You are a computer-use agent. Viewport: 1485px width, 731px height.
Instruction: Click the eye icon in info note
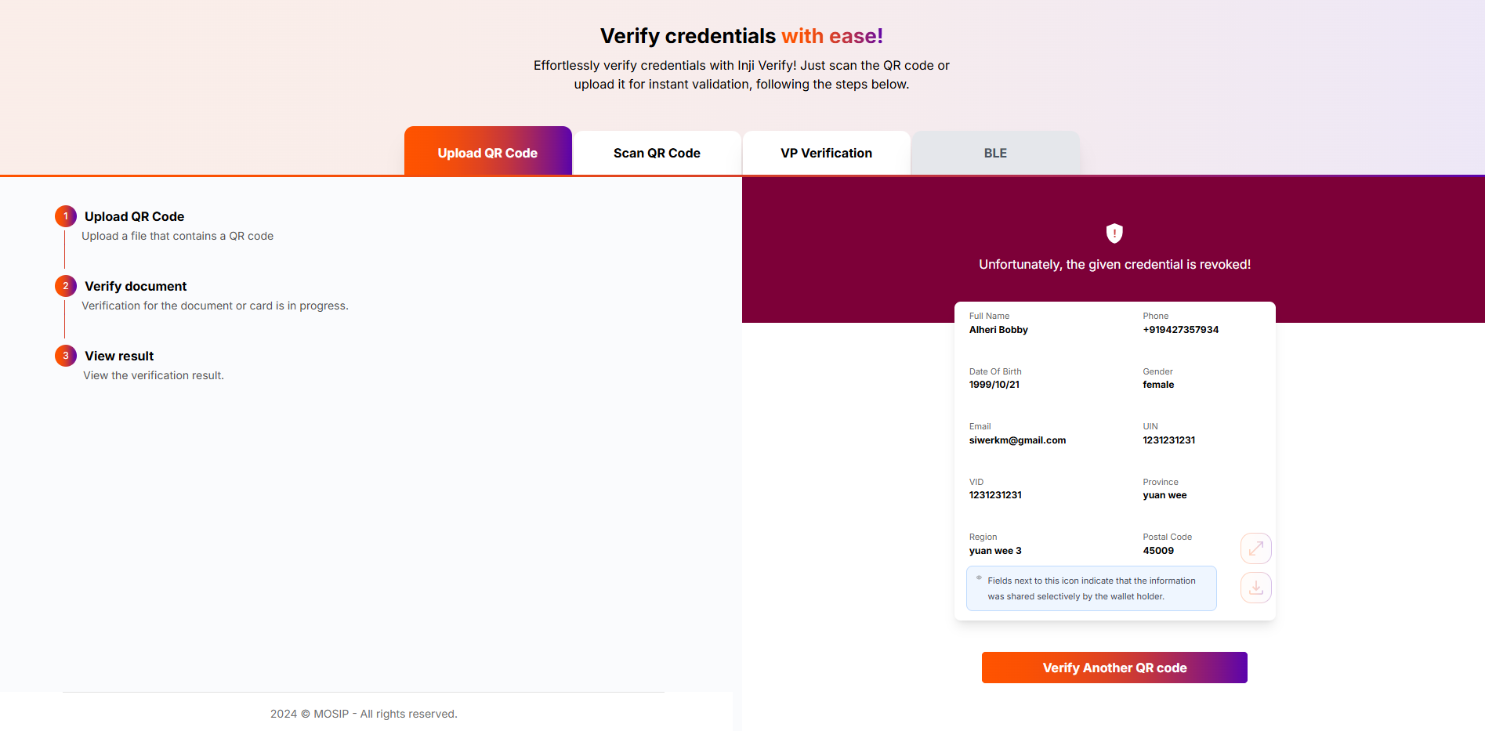pos(979,578)
